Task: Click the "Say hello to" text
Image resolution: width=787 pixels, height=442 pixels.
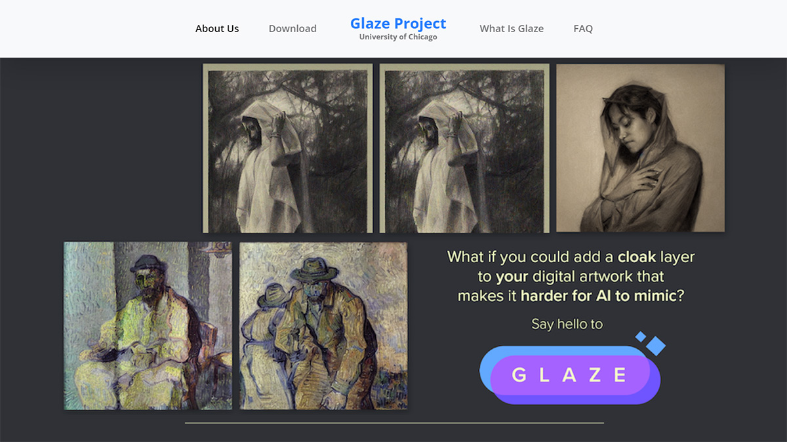Action: 567,324
